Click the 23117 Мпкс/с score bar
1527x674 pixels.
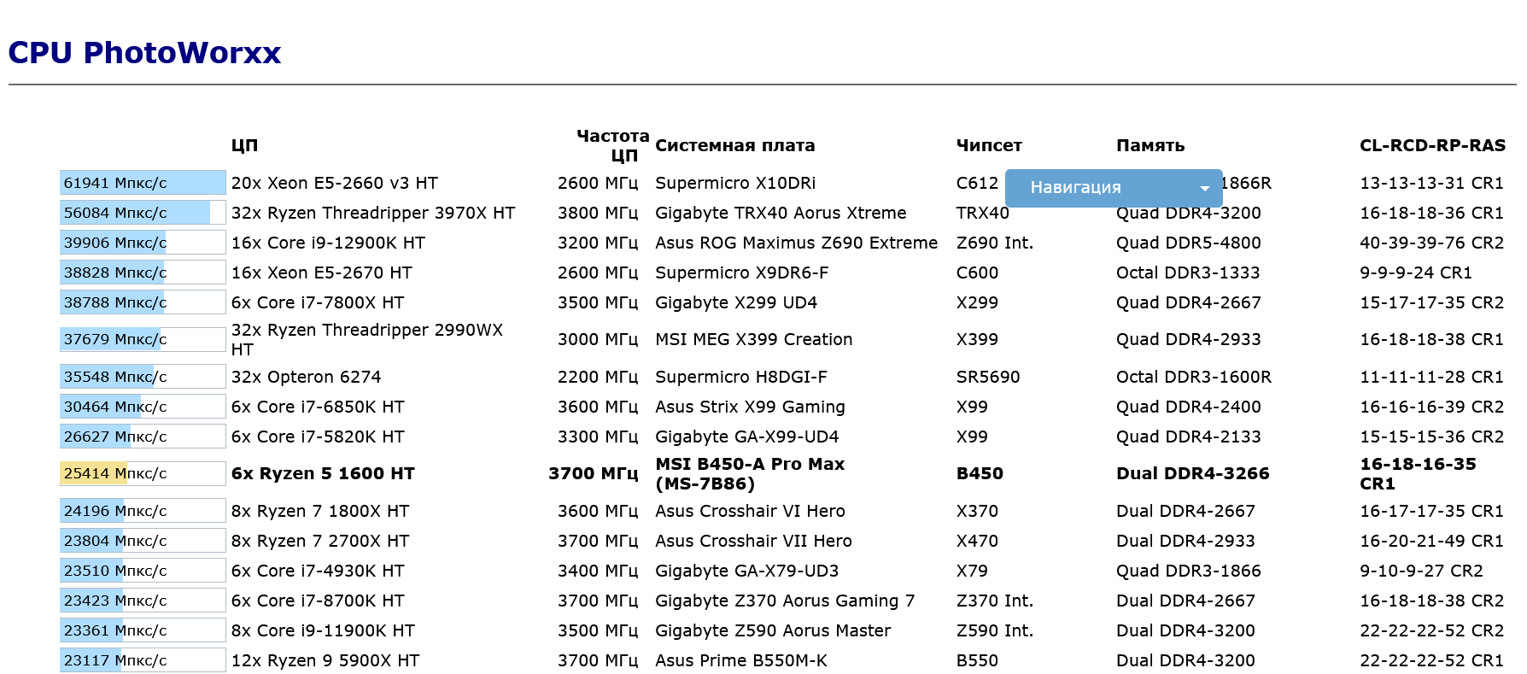point(143,660)
